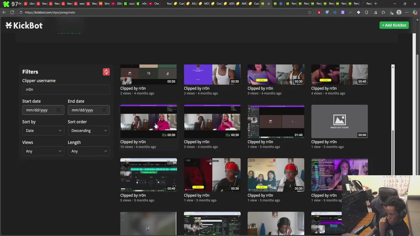Reload the page with the refresh icon
The image size is (420, 236).
12,12
